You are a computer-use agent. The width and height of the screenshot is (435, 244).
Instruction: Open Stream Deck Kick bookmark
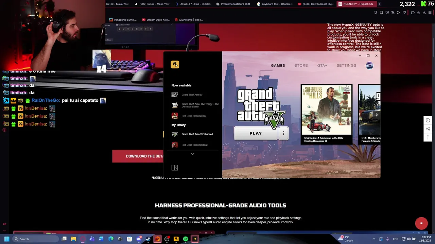156,20
